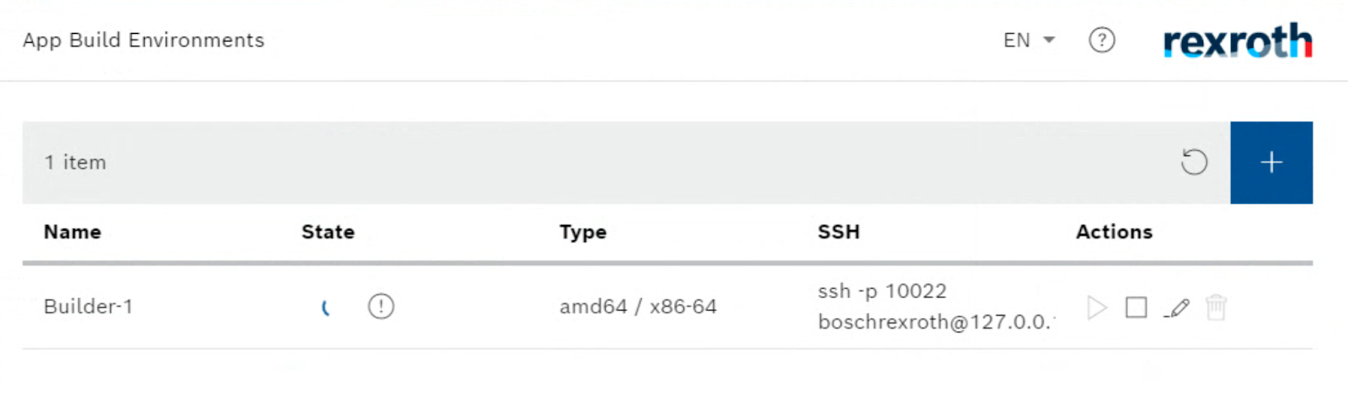Viewport: 1348px width, 400px height.
Task: View Builder-1 state info icon
Action: point(381,306)
